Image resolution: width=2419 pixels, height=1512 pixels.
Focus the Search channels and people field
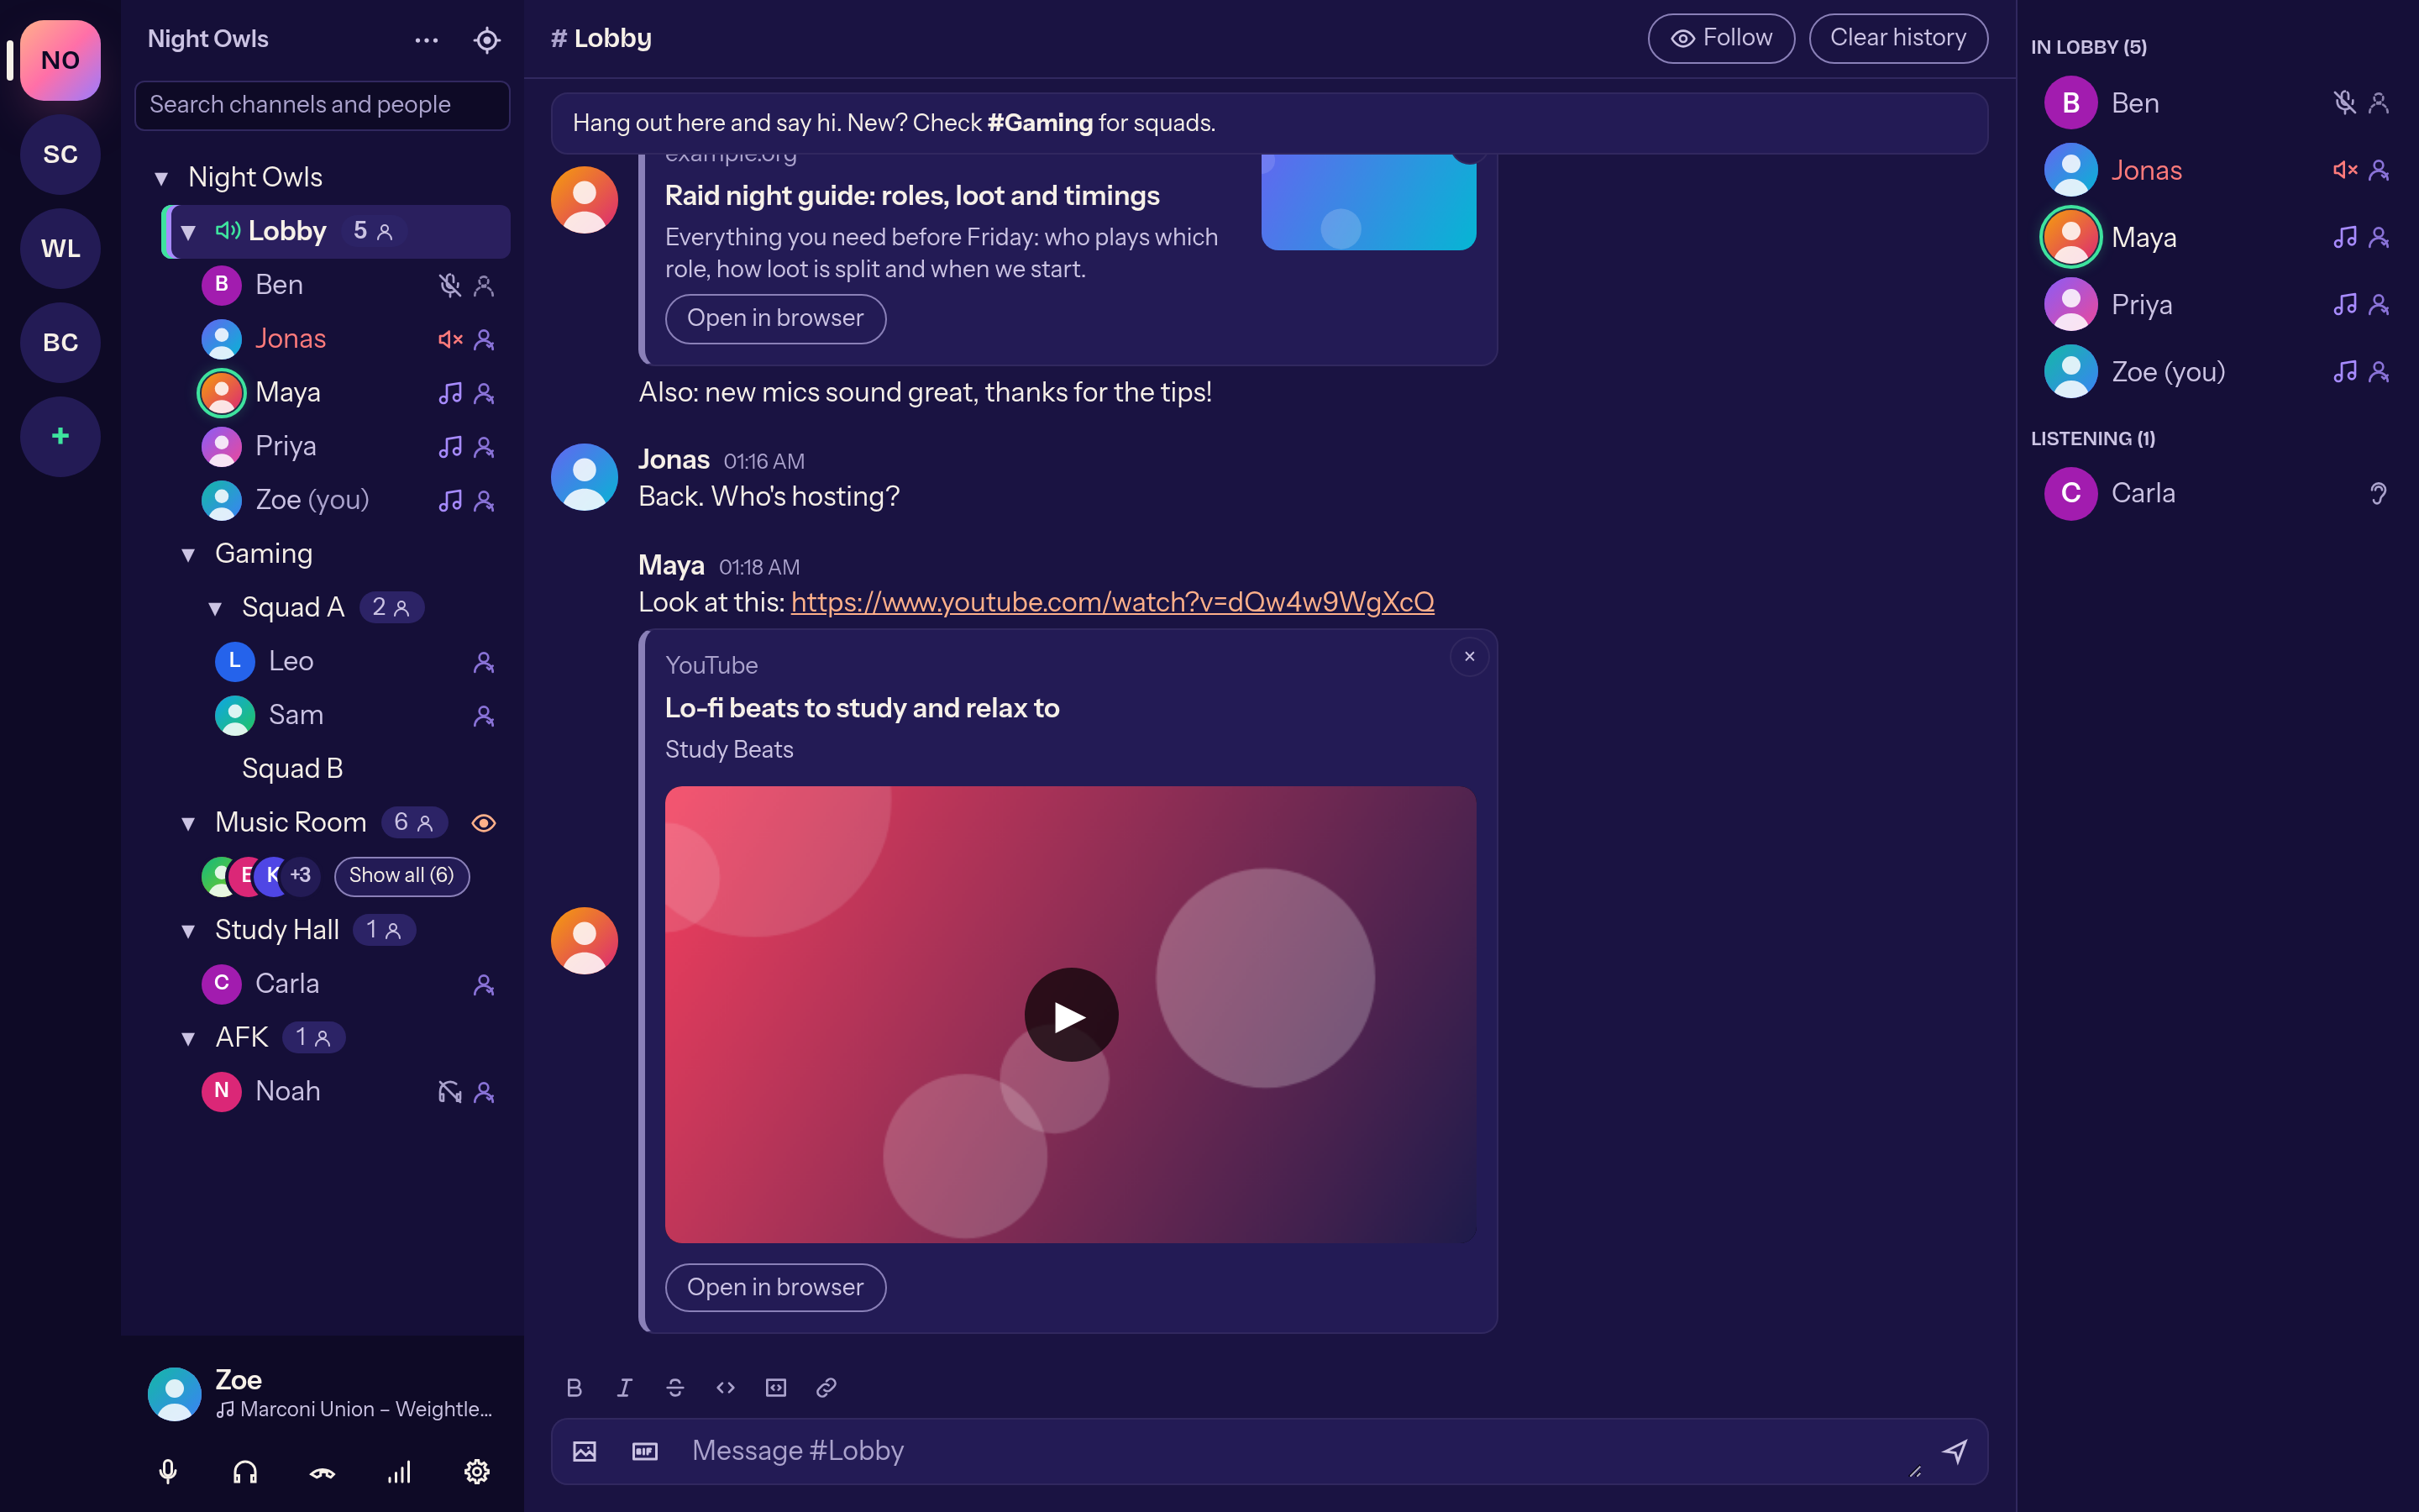[322, 105]
